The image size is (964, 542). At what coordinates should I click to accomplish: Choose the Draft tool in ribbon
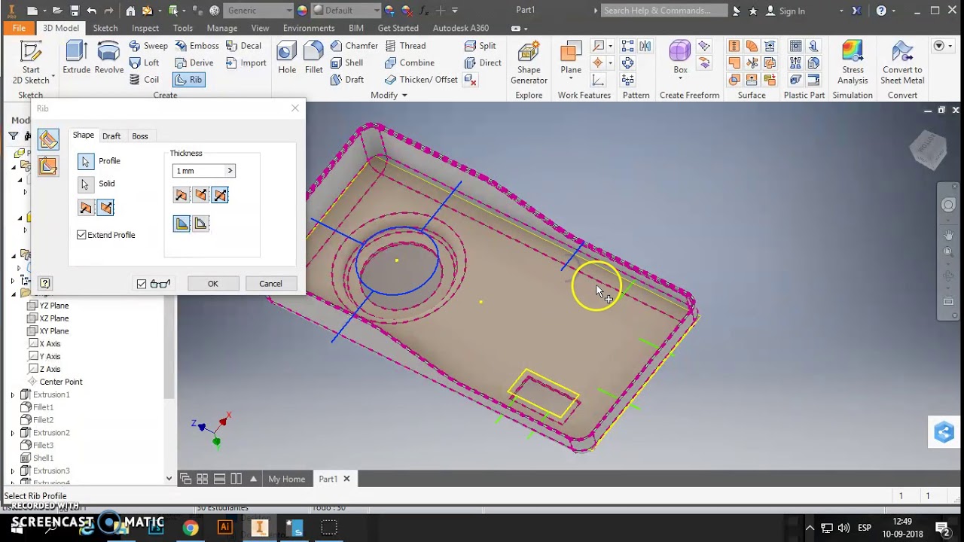coord(346,79)
